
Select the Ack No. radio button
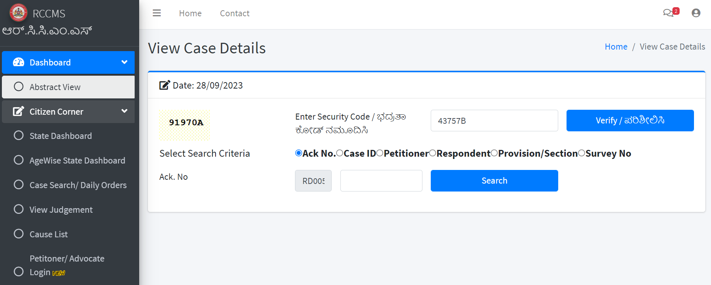point(299,153)
